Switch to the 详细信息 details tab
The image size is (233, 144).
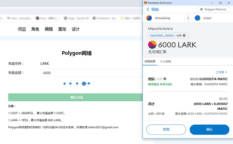[x=150, y=61]
